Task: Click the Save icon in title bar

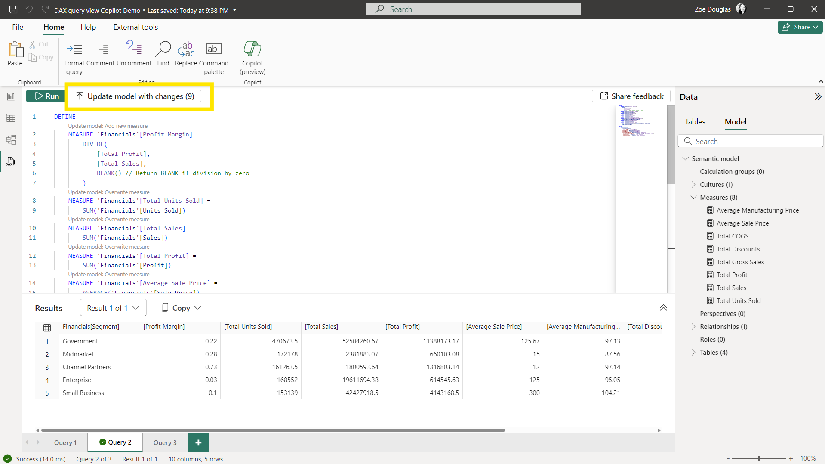Action: coord(13,9)
